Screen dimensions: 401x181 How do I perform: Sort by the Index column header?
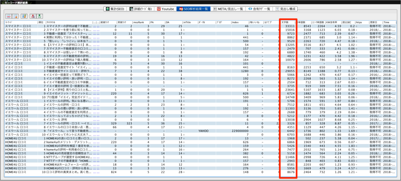pyautogui.click(x=240, y=22)
